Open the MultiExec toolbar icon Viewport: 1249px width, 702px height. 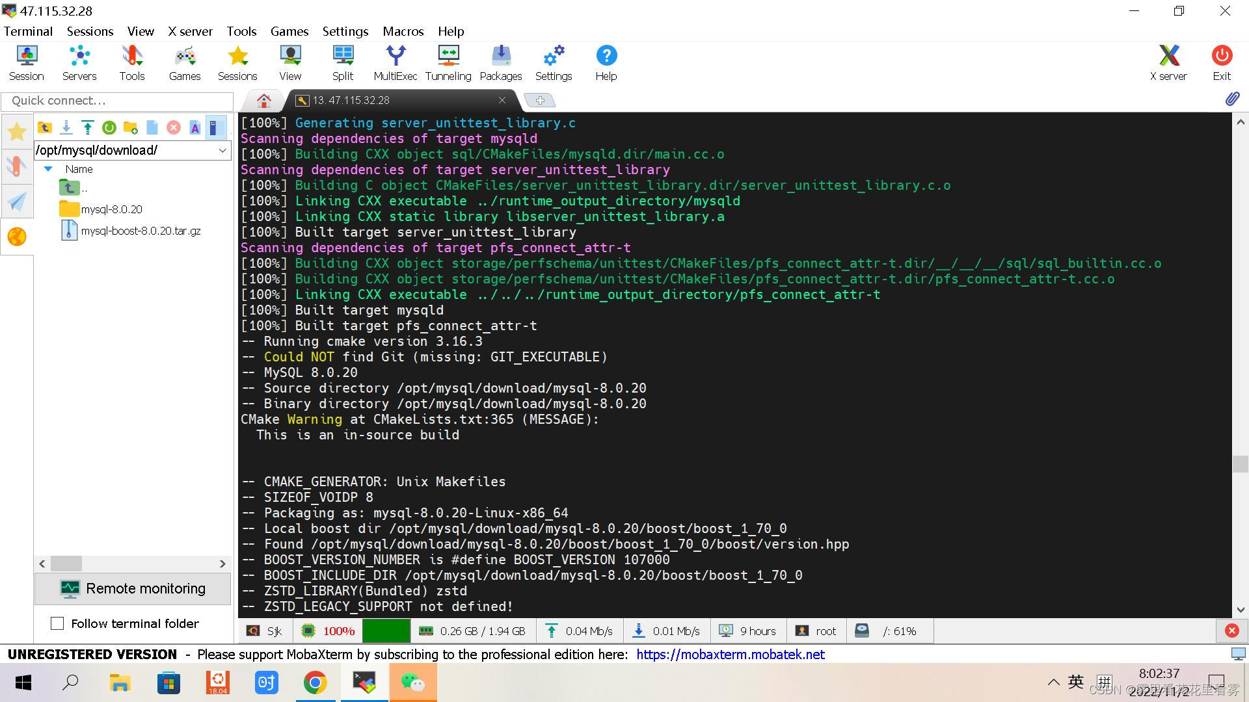pos(395,63)
